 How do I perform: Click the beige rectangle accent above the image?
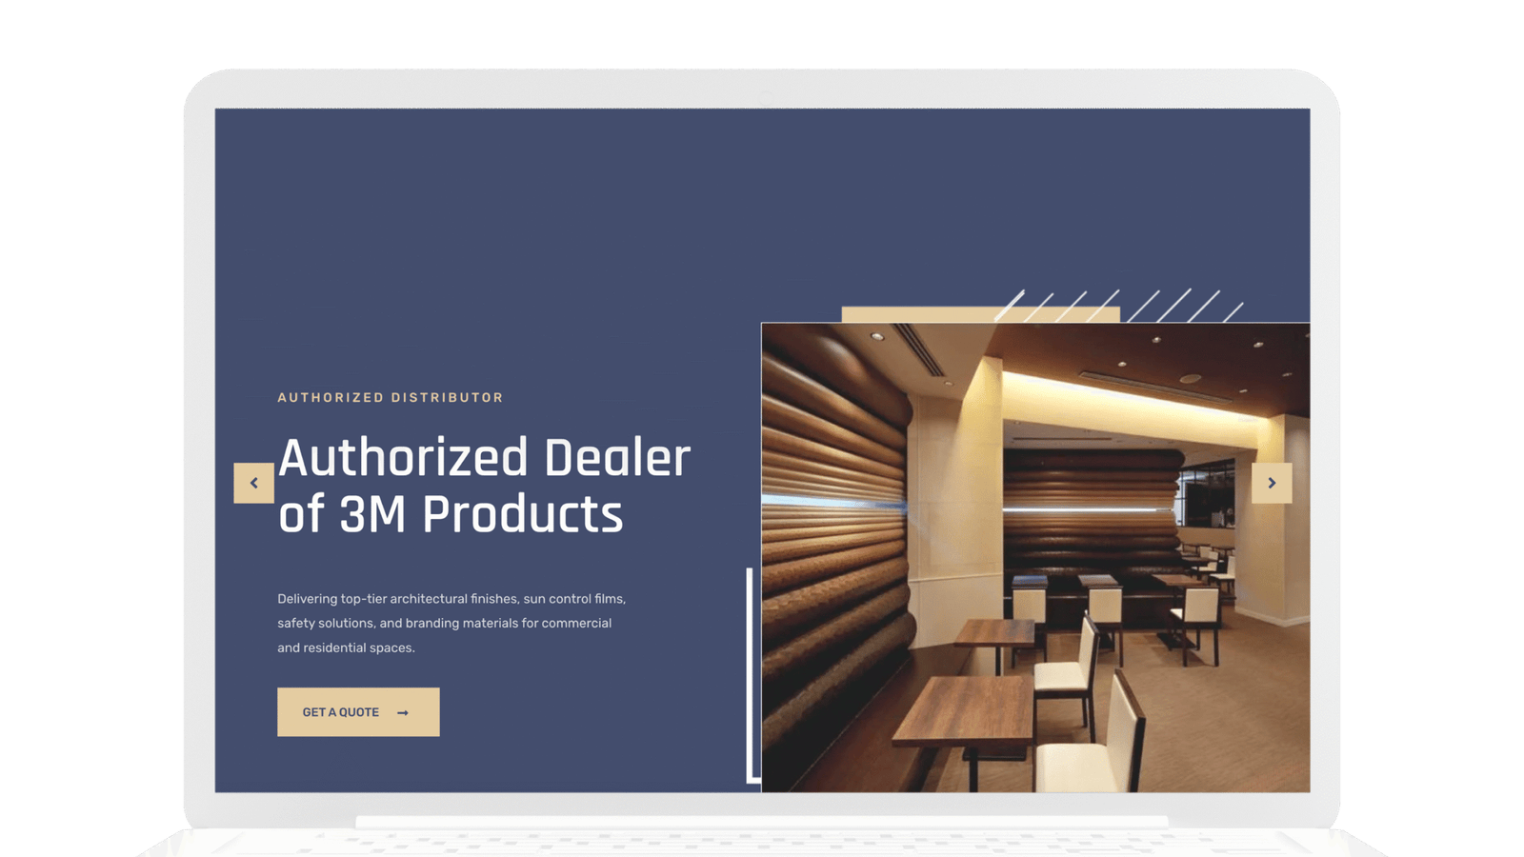[914, 314]
